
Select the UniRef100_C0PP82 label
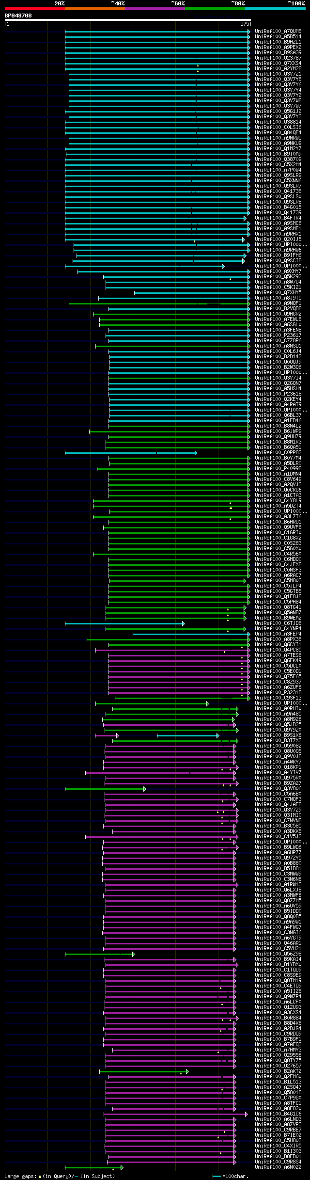(x=278, y=453)
